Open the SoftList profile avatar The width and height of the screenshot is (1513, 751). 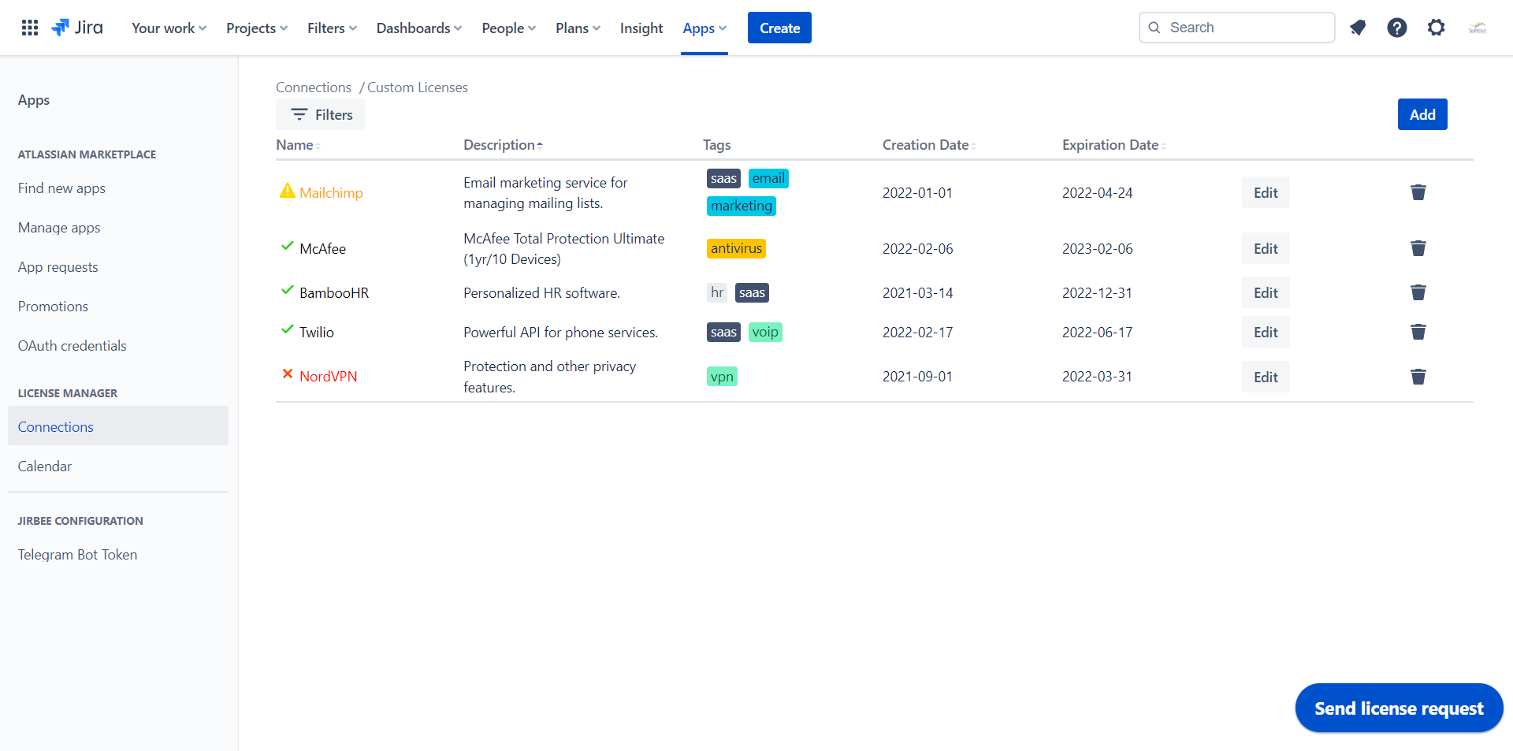click(1478, 28)
